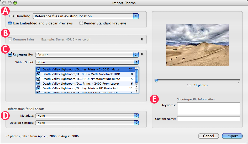Screen dimensions: 248x144
Task: Click in the Keywords text field
Action: pyautogui.click(x=208, y=109)
